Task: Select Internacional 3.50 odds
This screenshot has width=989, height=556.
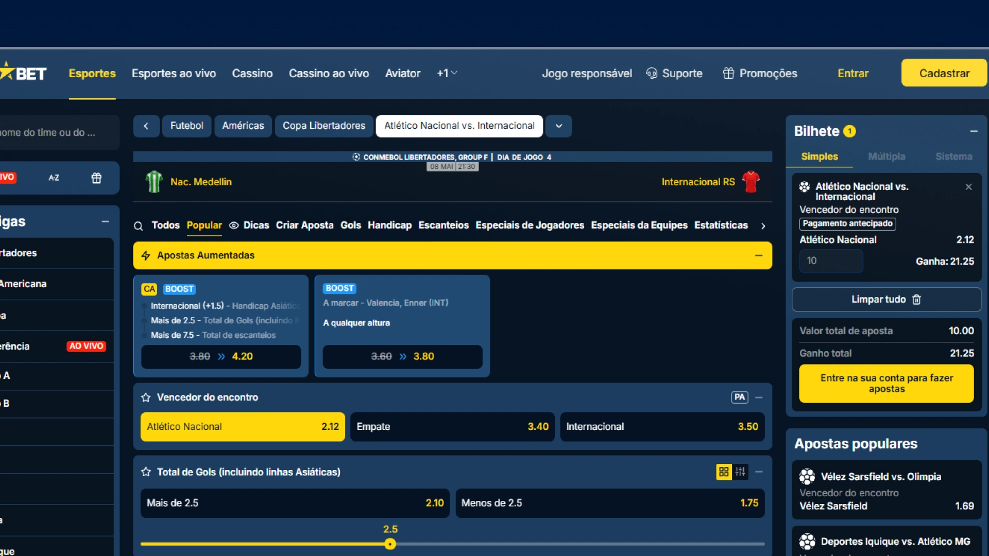Action: coord(662,427)
